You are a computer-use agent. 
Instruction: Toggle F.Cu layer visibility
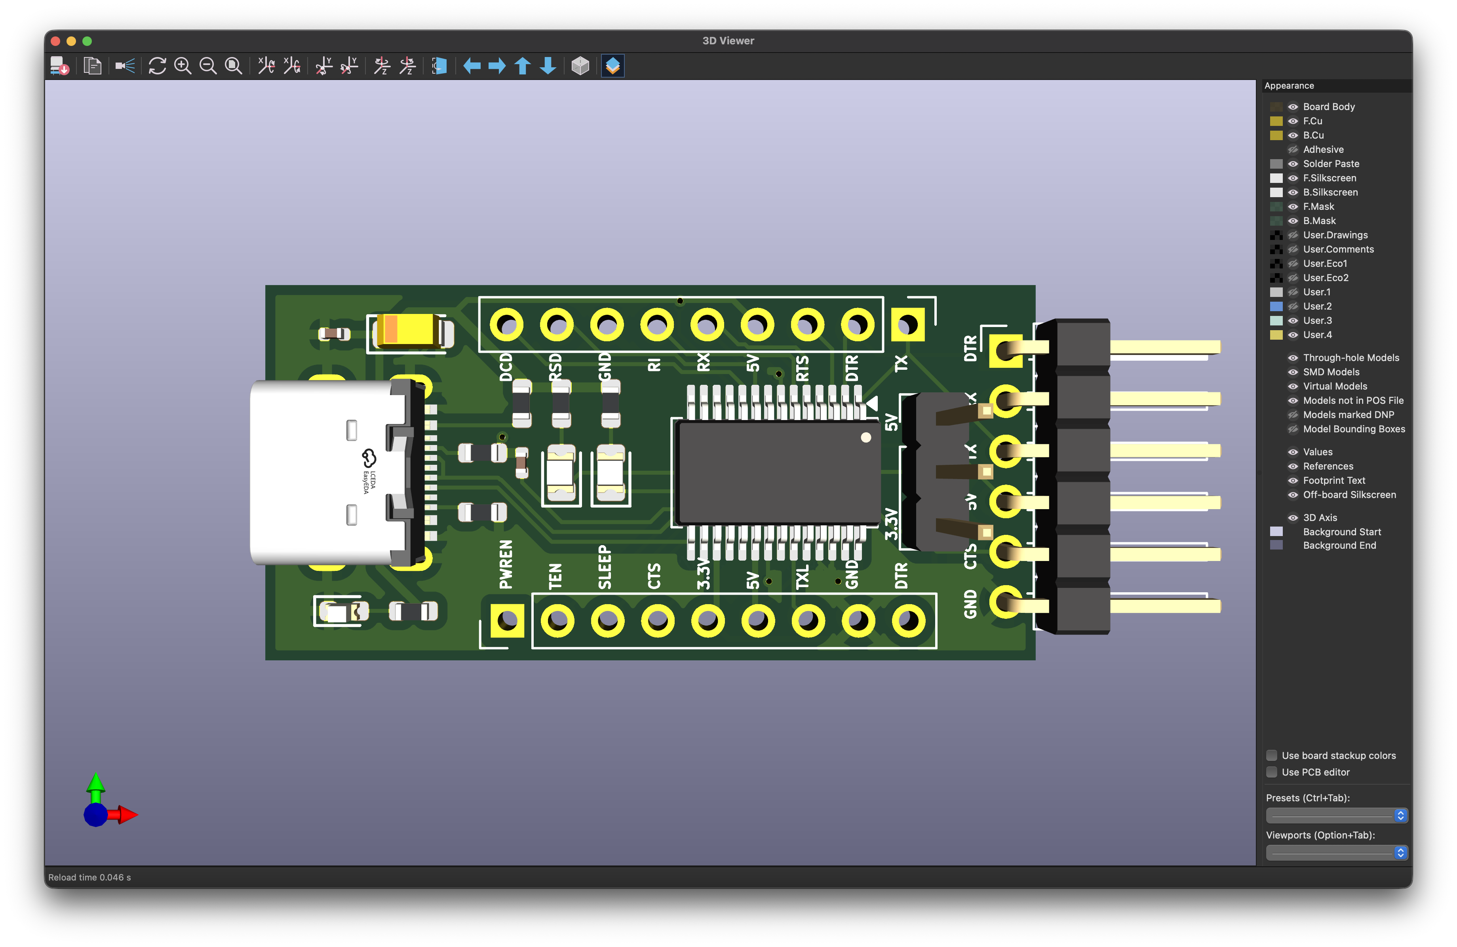[x=1293, y=121]
